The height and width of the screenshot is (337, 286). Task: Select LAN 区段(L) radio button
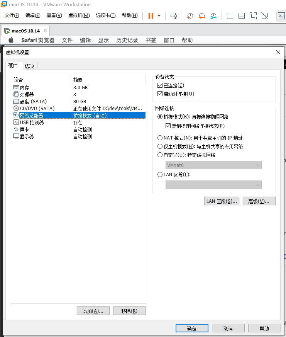point(160,175)
